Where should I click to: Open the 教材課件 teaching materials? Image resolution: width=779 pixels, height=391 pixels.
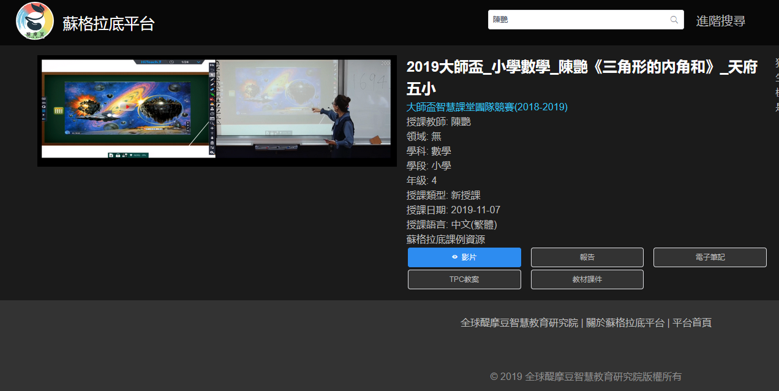(587, 279)
